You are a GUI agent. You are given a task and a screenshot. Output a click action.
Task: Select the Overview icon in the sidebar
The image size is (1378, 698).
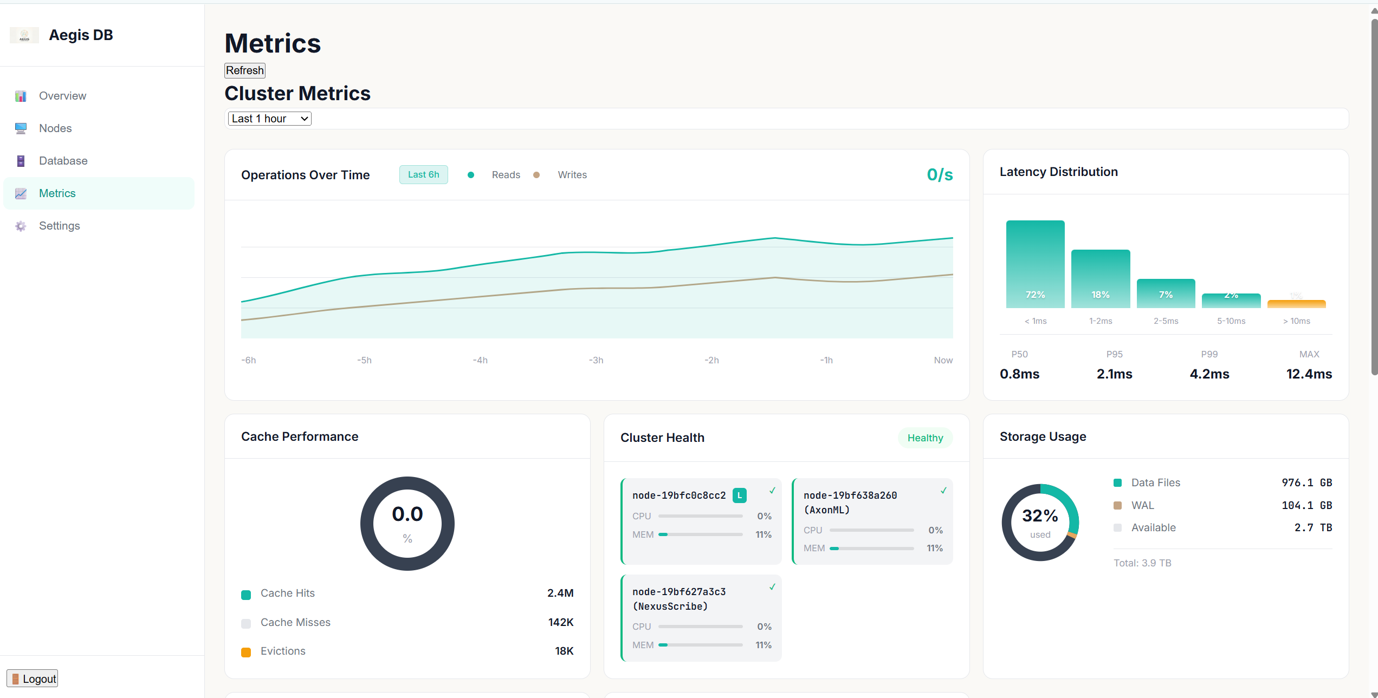(x=21, y=96)
